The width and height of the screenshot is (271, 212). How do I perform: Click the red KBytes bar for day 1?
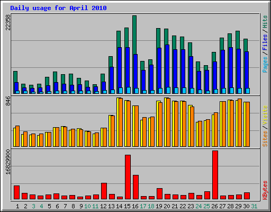pos(16,192)
